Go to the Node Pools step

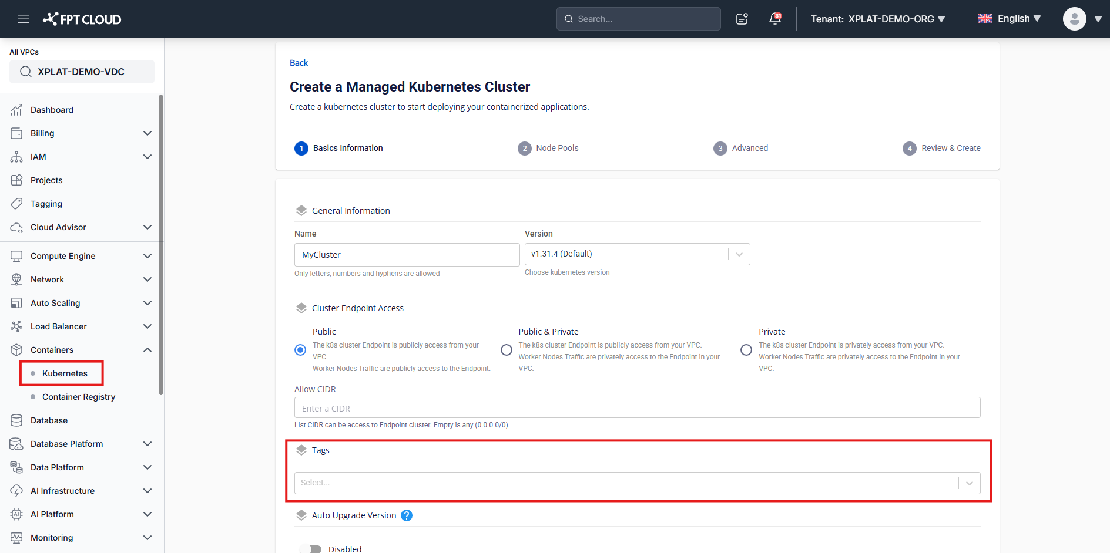pyautogui.click(x=548, y=148)
